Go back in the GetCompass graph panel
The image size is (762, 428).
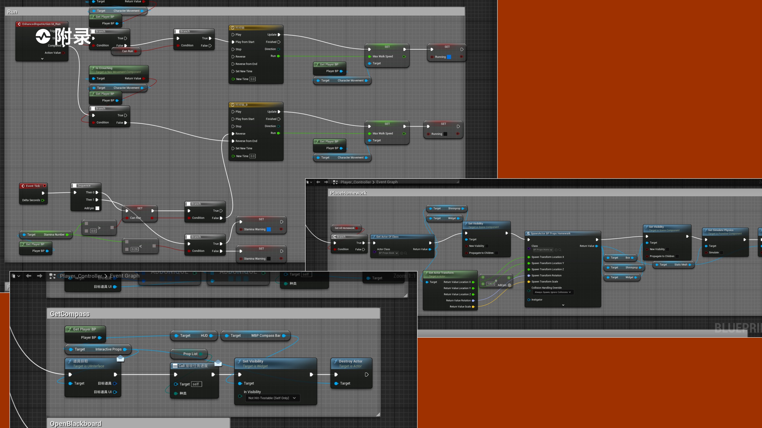tap(28, 276)
